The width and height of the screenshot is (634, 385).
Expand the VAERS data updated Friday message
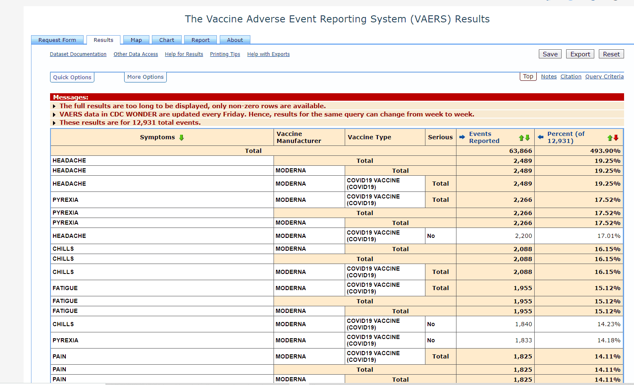tap(54, 114)
